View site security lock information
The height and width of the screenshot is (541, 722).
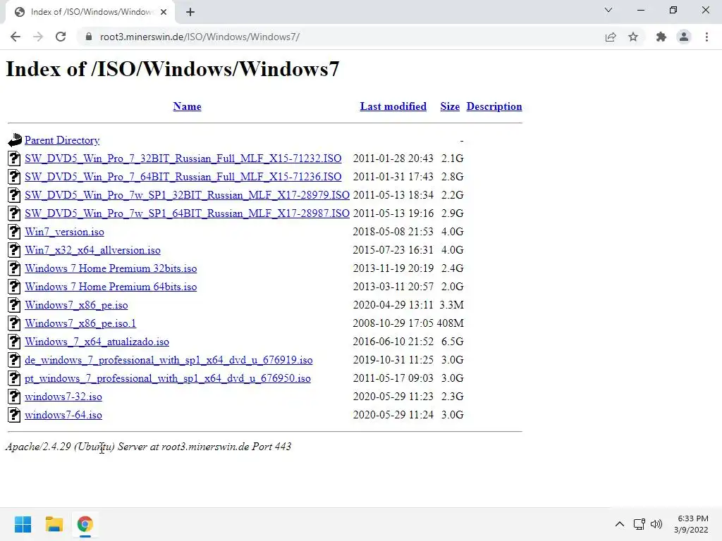[89, 37]
